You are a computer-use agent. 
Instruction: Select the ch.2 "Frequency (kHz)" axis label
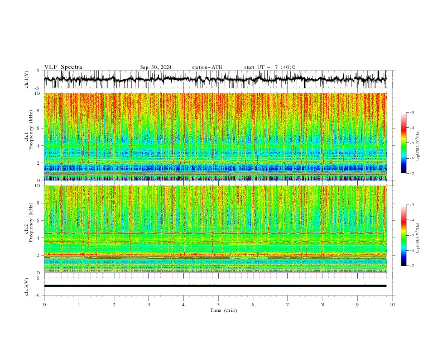[32, 222]
